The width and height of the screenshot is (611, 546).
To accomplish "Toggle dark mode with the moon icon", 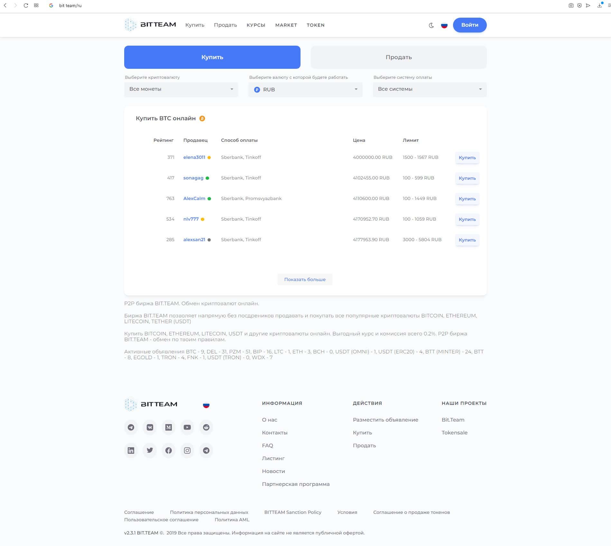I will click(x=431, y=25).
